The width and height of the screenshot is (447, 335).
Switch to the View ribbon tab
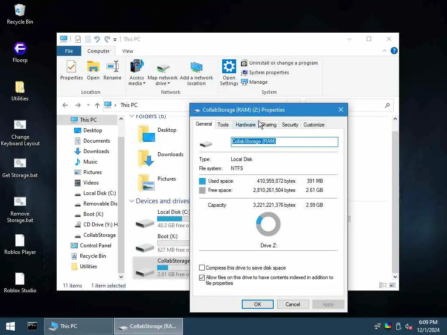click(128, 51)
